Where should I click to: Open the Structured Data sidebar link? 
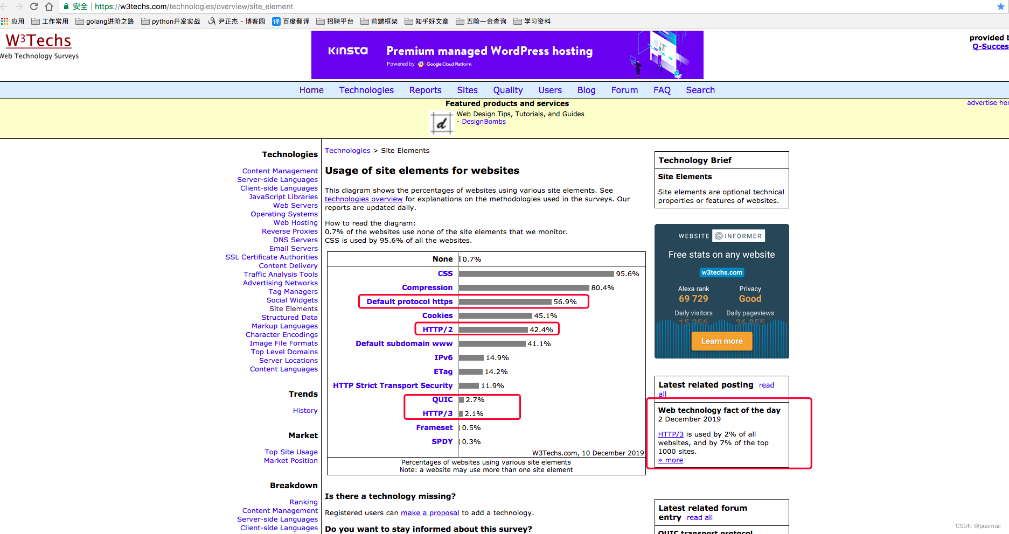click(290, 318)
